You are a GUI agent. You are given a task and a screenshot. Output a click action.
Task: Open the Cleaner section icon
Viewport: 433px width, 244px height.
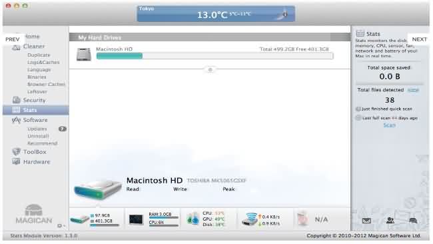[16, 47]
